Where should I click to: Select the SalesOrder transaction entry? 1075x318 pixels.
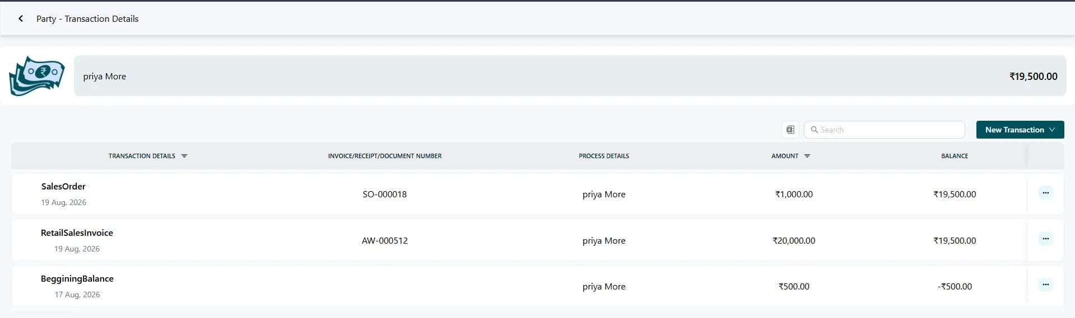(x=63, y=187)
